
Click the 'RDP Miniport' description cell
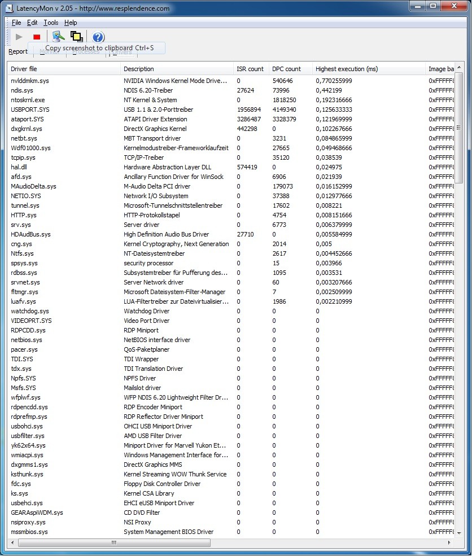coord(141,330)
